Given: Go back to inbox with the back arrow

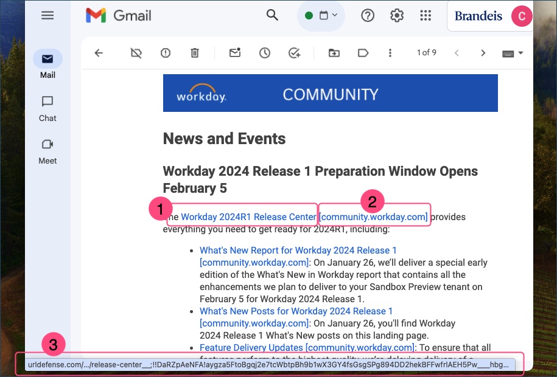Looking at the screenshot, I should click(x=99, y=53).
